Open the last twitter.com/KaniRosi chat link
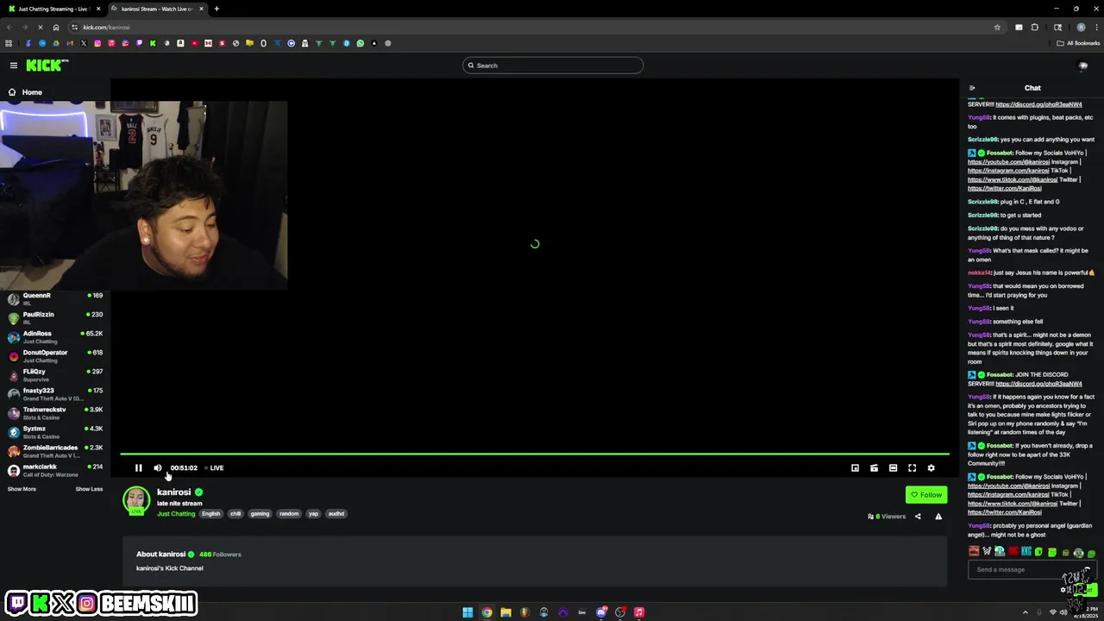Screen dimensions: 1104x621 1005,512
